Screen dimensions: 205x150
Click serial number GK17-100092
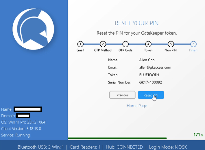151,82
